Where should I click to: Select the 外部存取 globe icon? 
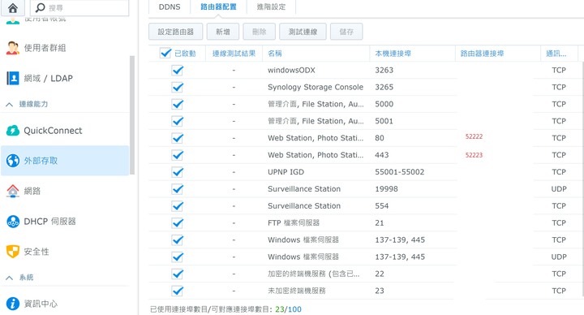click(x=13, y=161)
